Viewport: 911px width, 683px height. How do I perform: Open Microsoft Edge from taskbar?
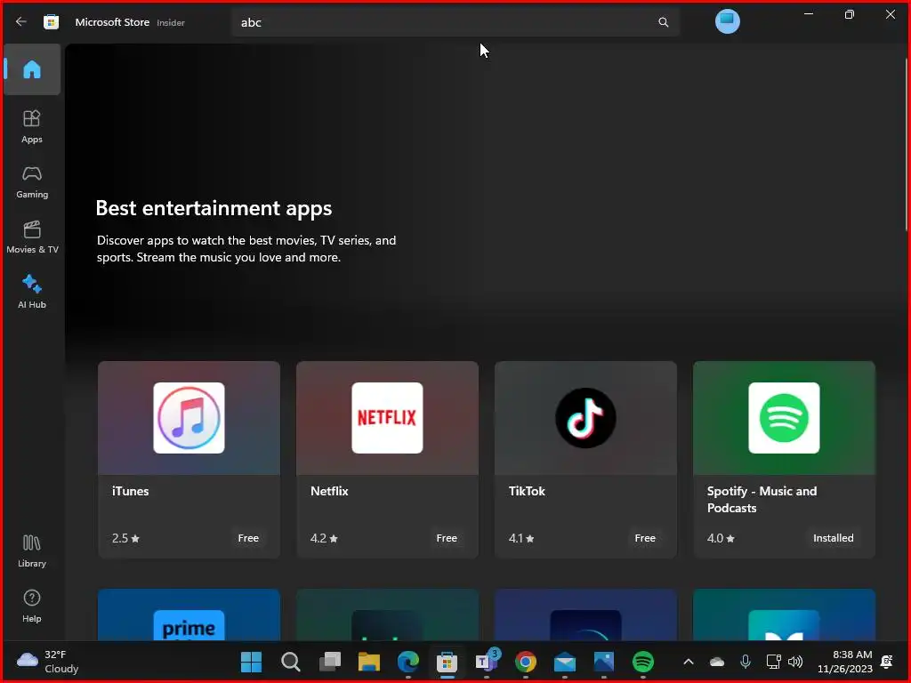(x=407, y=662)
